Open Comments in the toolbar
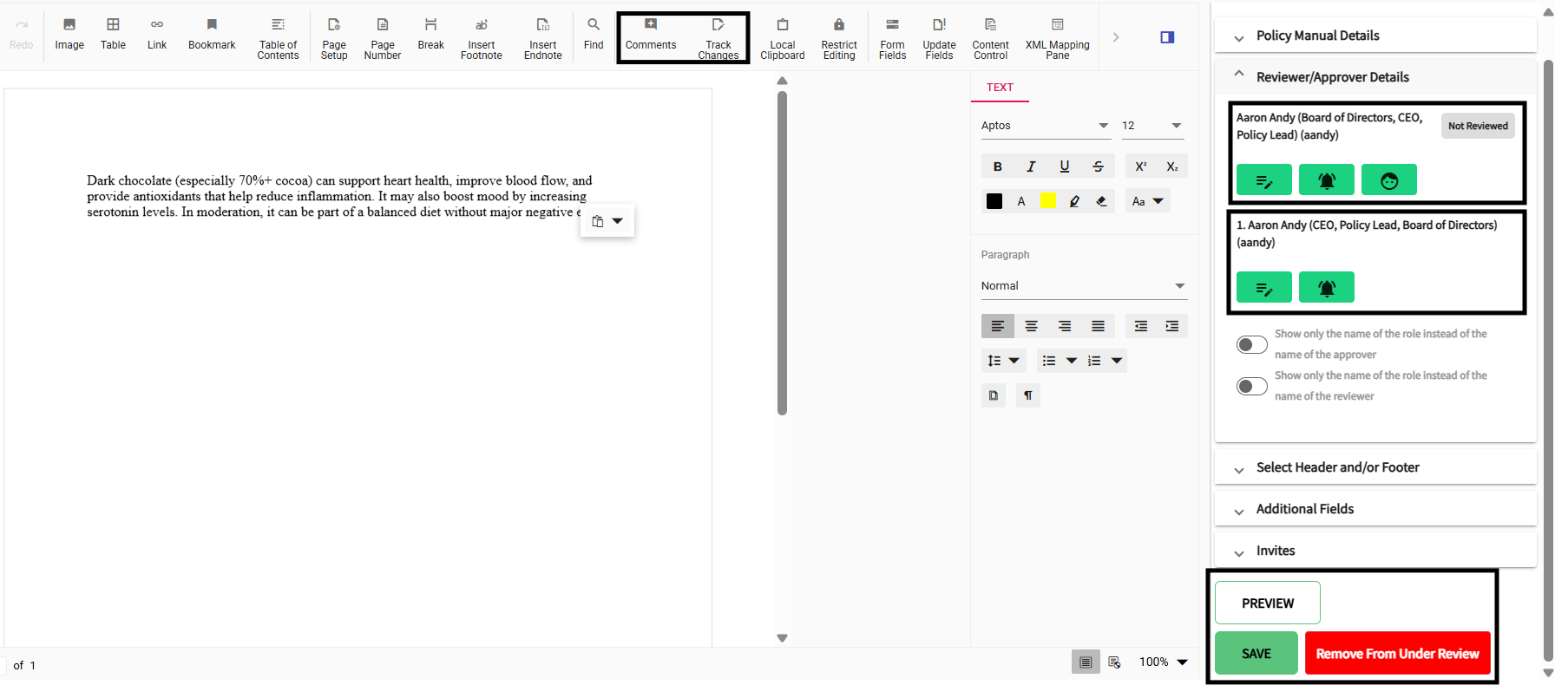The height and width of the screenshot is (685, 1555). coord(651,35)
